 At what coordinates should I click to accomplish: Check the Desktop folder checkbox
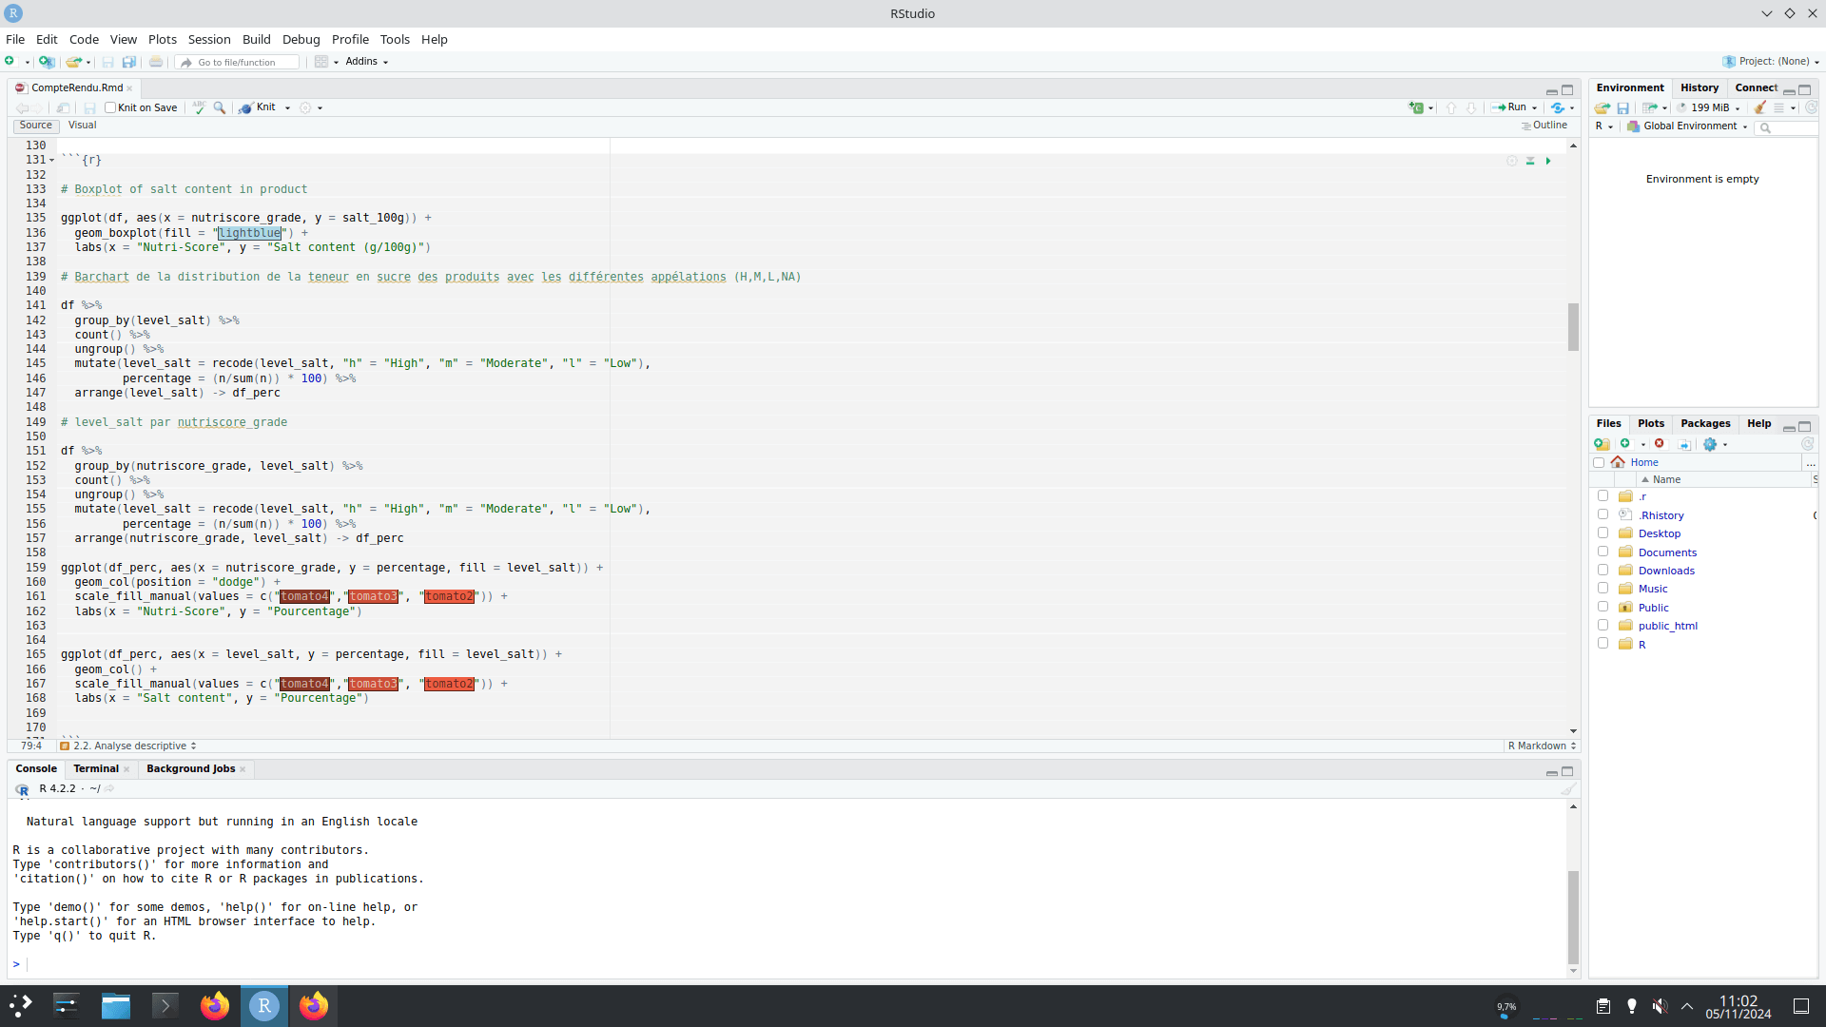pyautogui.click(x=1603, y=533)
